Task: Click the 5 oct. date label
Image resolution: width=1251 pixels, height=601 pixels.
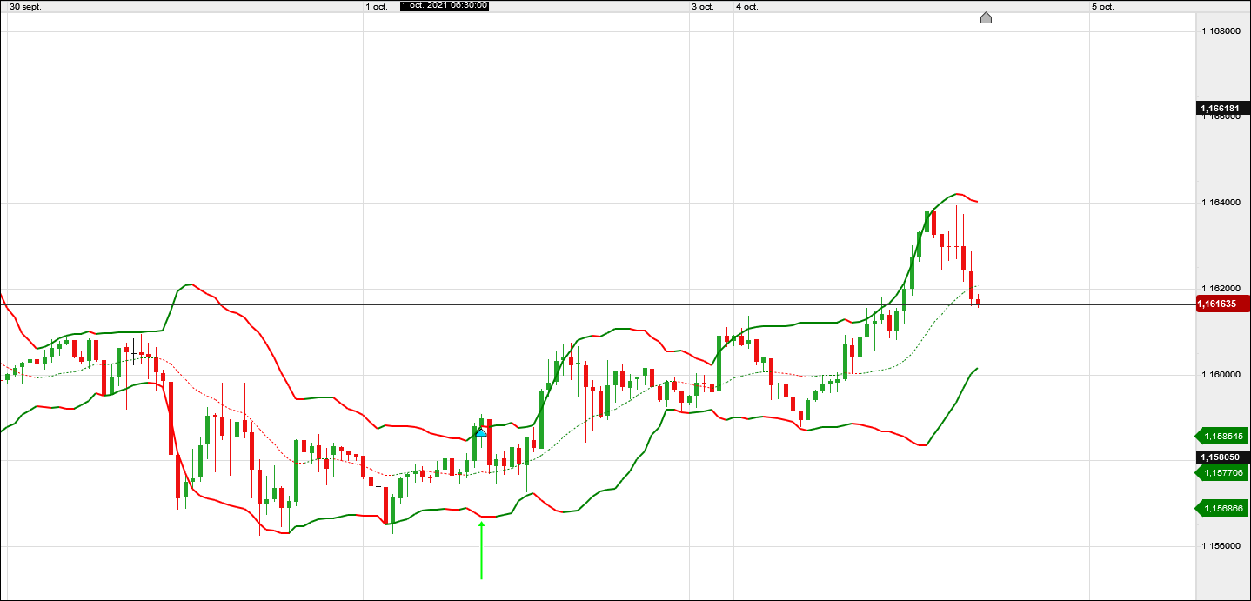Action: point(1103,6)
